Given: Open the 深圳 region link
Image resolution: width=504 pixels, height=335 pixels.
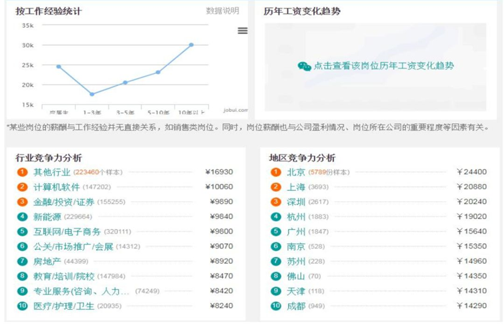Looking at the screenshot, I should [296, 202].
